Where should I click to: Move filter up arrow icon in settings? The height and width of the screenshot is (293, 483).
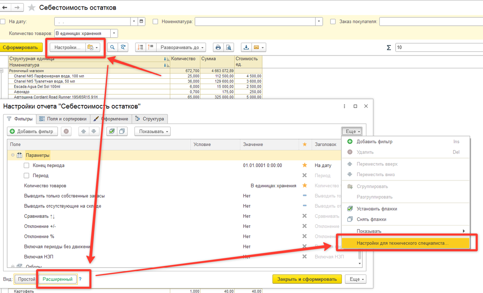[83, 131]
